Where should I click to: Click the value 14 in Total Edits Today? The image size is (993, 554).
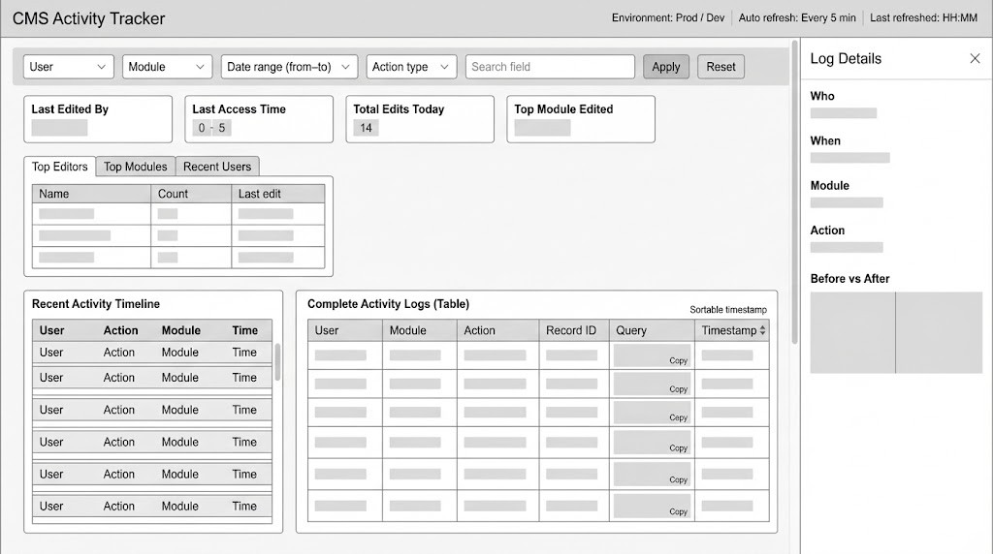tap(366, 128)
